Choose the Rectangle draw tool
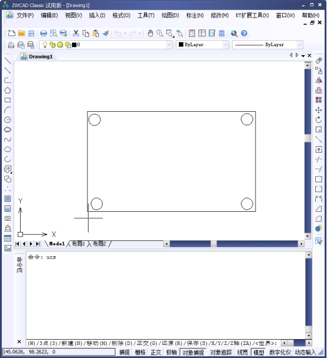 [x=8, y=100]
